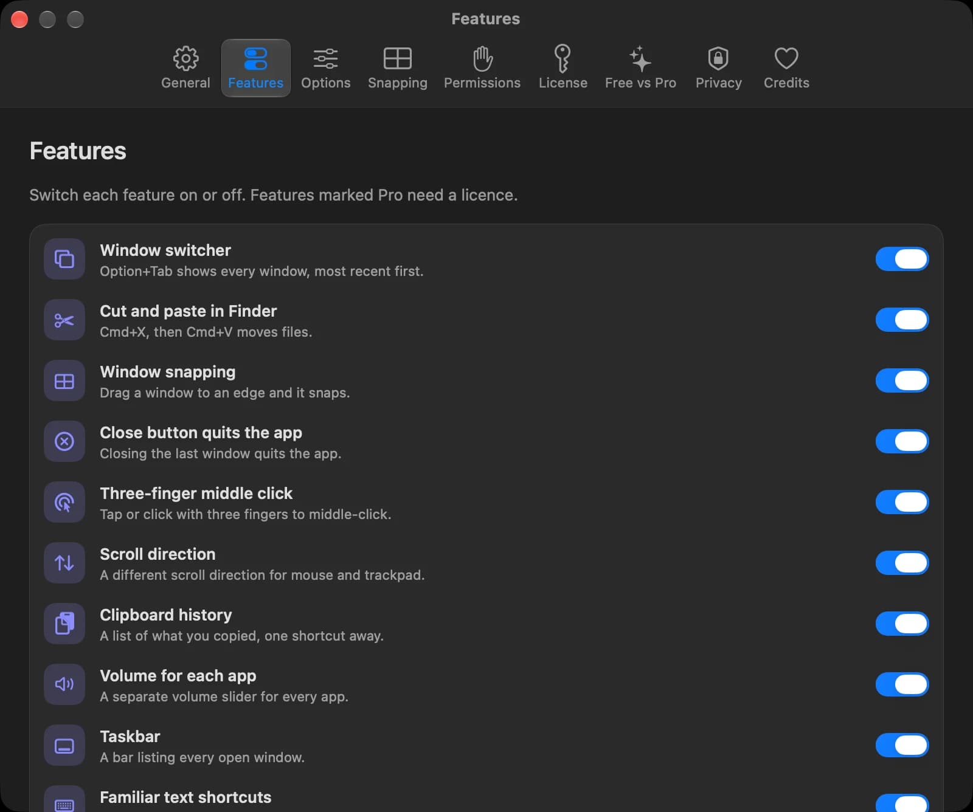Open the Privacy tab
This screenshot has height=812, width=973.
(x=719, y=68)
